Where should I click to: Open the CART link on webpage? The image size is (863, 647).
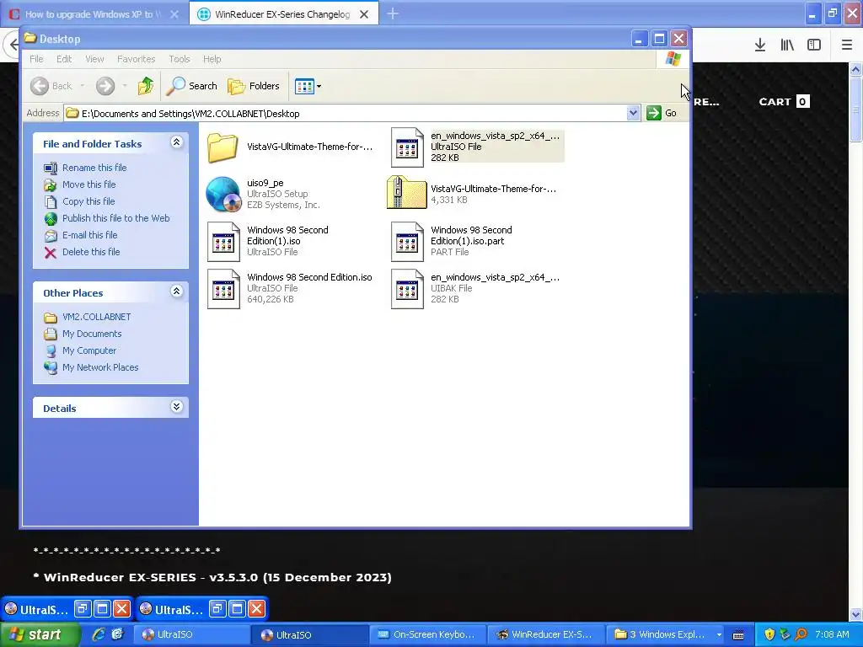click(784, 102)
